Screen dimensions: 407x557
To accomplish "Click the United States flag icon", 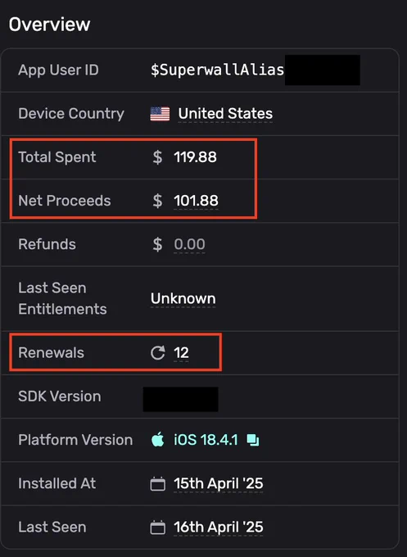I will click(x=160, y=114).
